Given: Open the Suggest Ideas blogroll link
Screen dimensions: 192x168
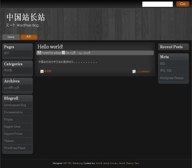Looking at the screenshot, I should pos(12,126).
